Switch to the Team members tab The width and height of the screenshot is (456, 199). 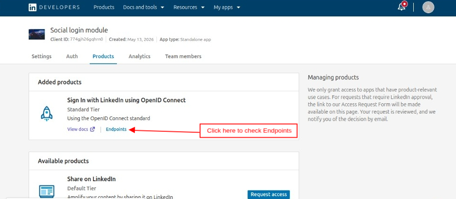pos(183,56)
